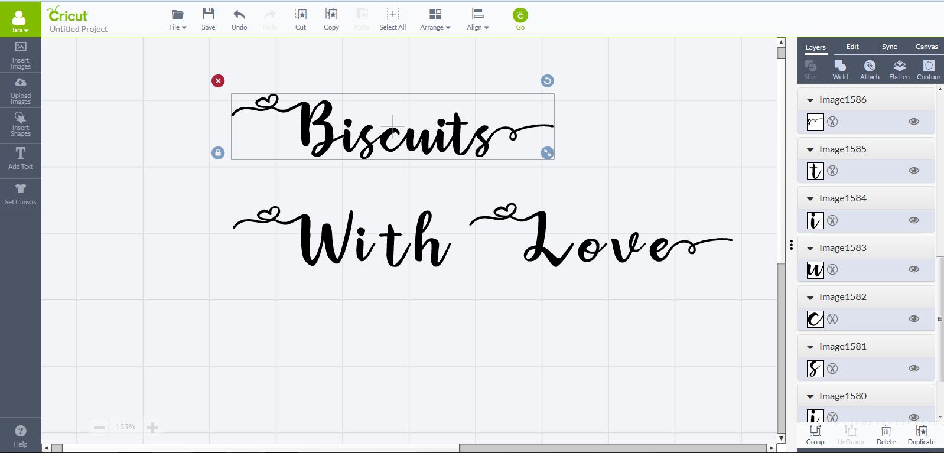Copy the selected image

(331, 19)
